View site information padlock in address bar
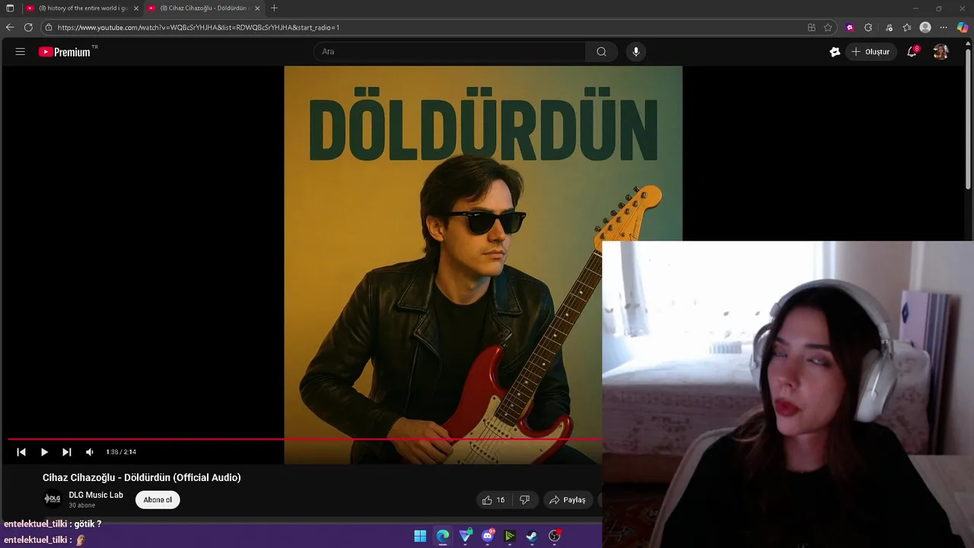The image size is (974, 548). 49,27
